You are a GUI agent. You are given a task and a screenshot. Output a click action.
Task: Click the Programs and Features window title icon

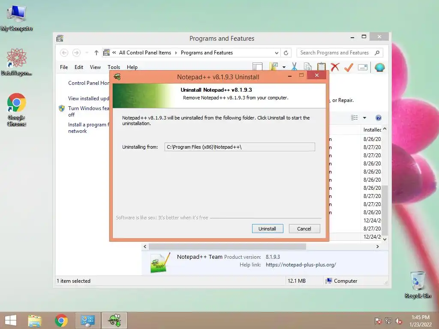pos(60,38)
